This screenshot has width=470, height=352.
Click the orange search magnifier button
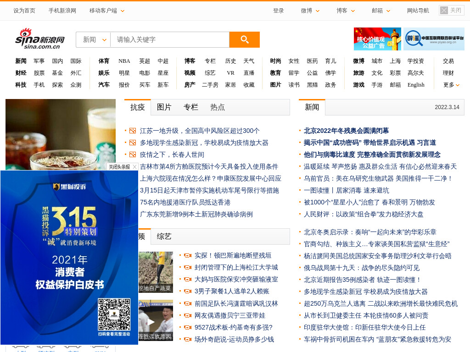point(244,39)
